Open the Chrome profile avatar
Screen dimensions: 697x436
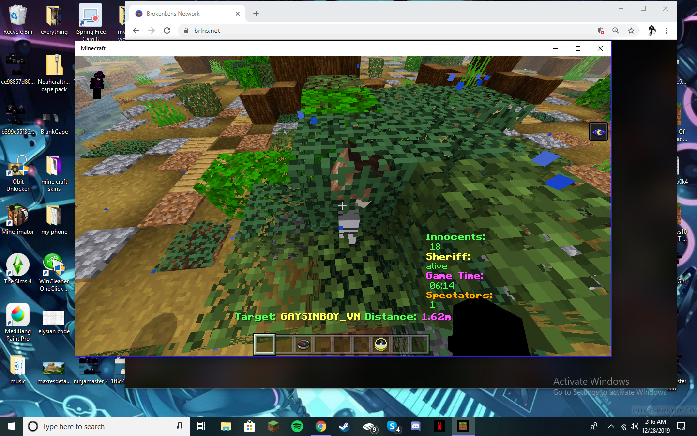[x=652, y=31]
